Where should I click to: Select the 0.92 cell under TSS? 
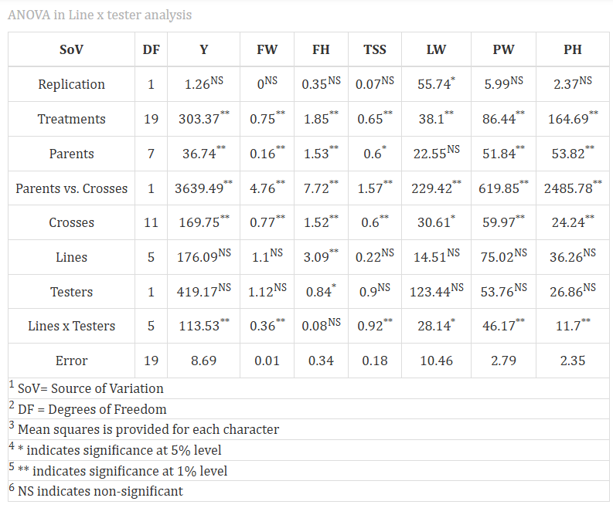click(375, 325)
